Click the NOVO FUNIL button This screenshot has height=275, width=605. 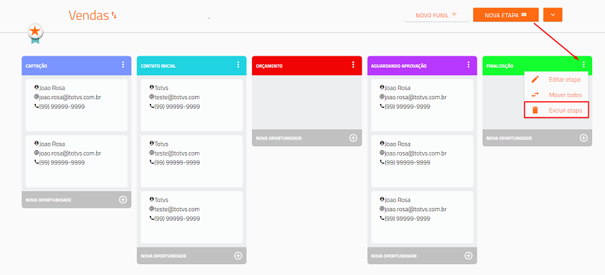436,15
